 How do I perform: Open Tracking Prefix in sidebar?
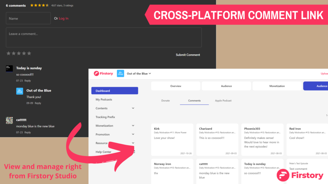pos(105,117)
